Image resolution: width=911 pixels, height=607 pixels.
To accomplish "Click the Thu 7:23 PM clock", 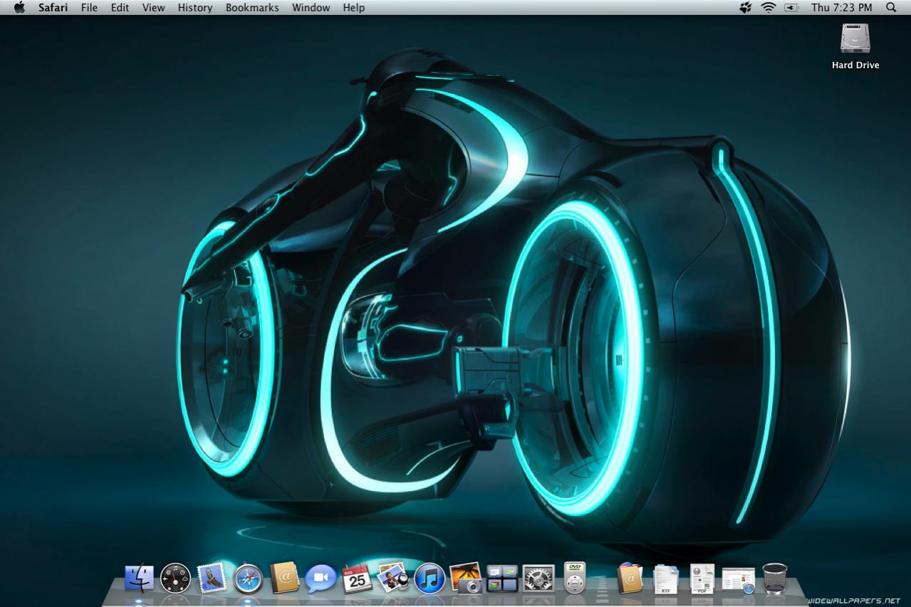I will point(841,8).
